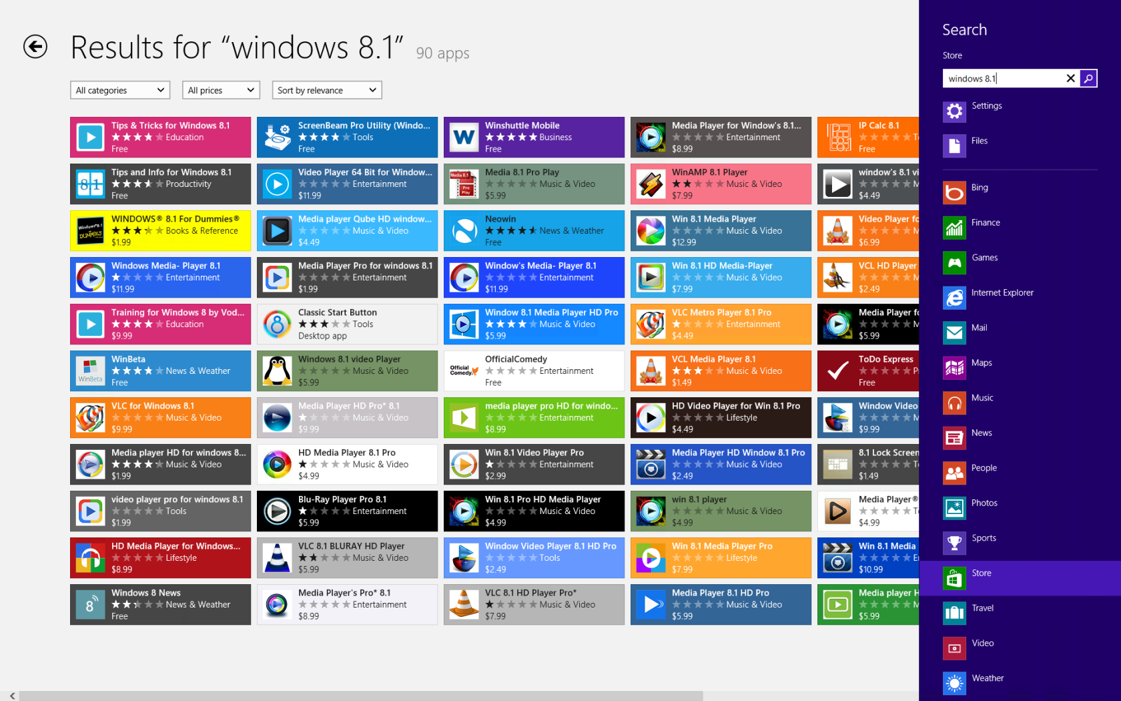This screenshot has width=1121, height=701.
Task: Open the All prices dropdown
Action: click(221, 90)
